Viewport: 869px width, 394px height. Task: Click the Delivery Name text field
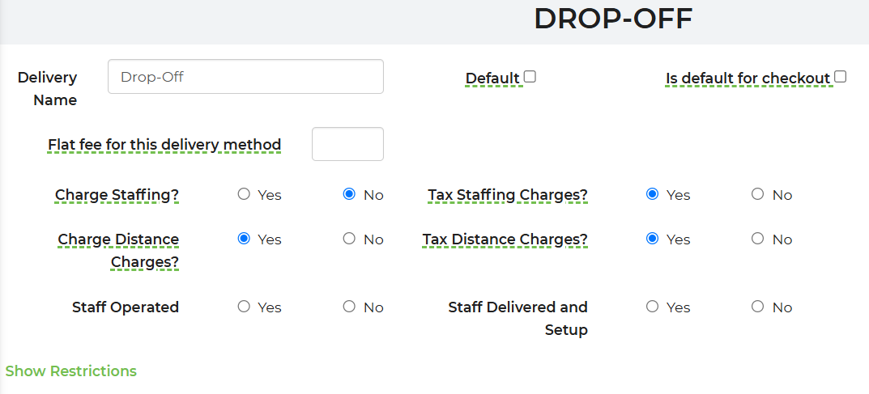245,76
